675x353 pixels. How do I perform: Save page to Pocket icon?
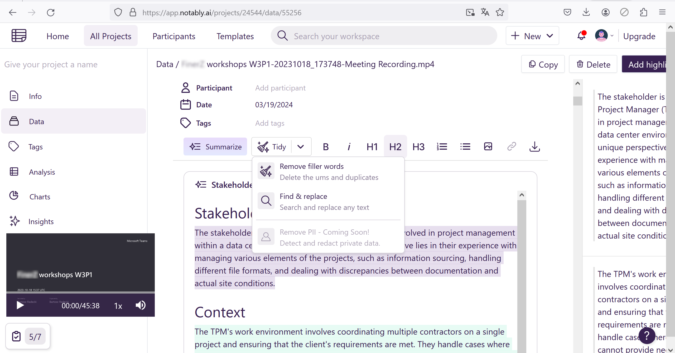[x=567, y=12]
